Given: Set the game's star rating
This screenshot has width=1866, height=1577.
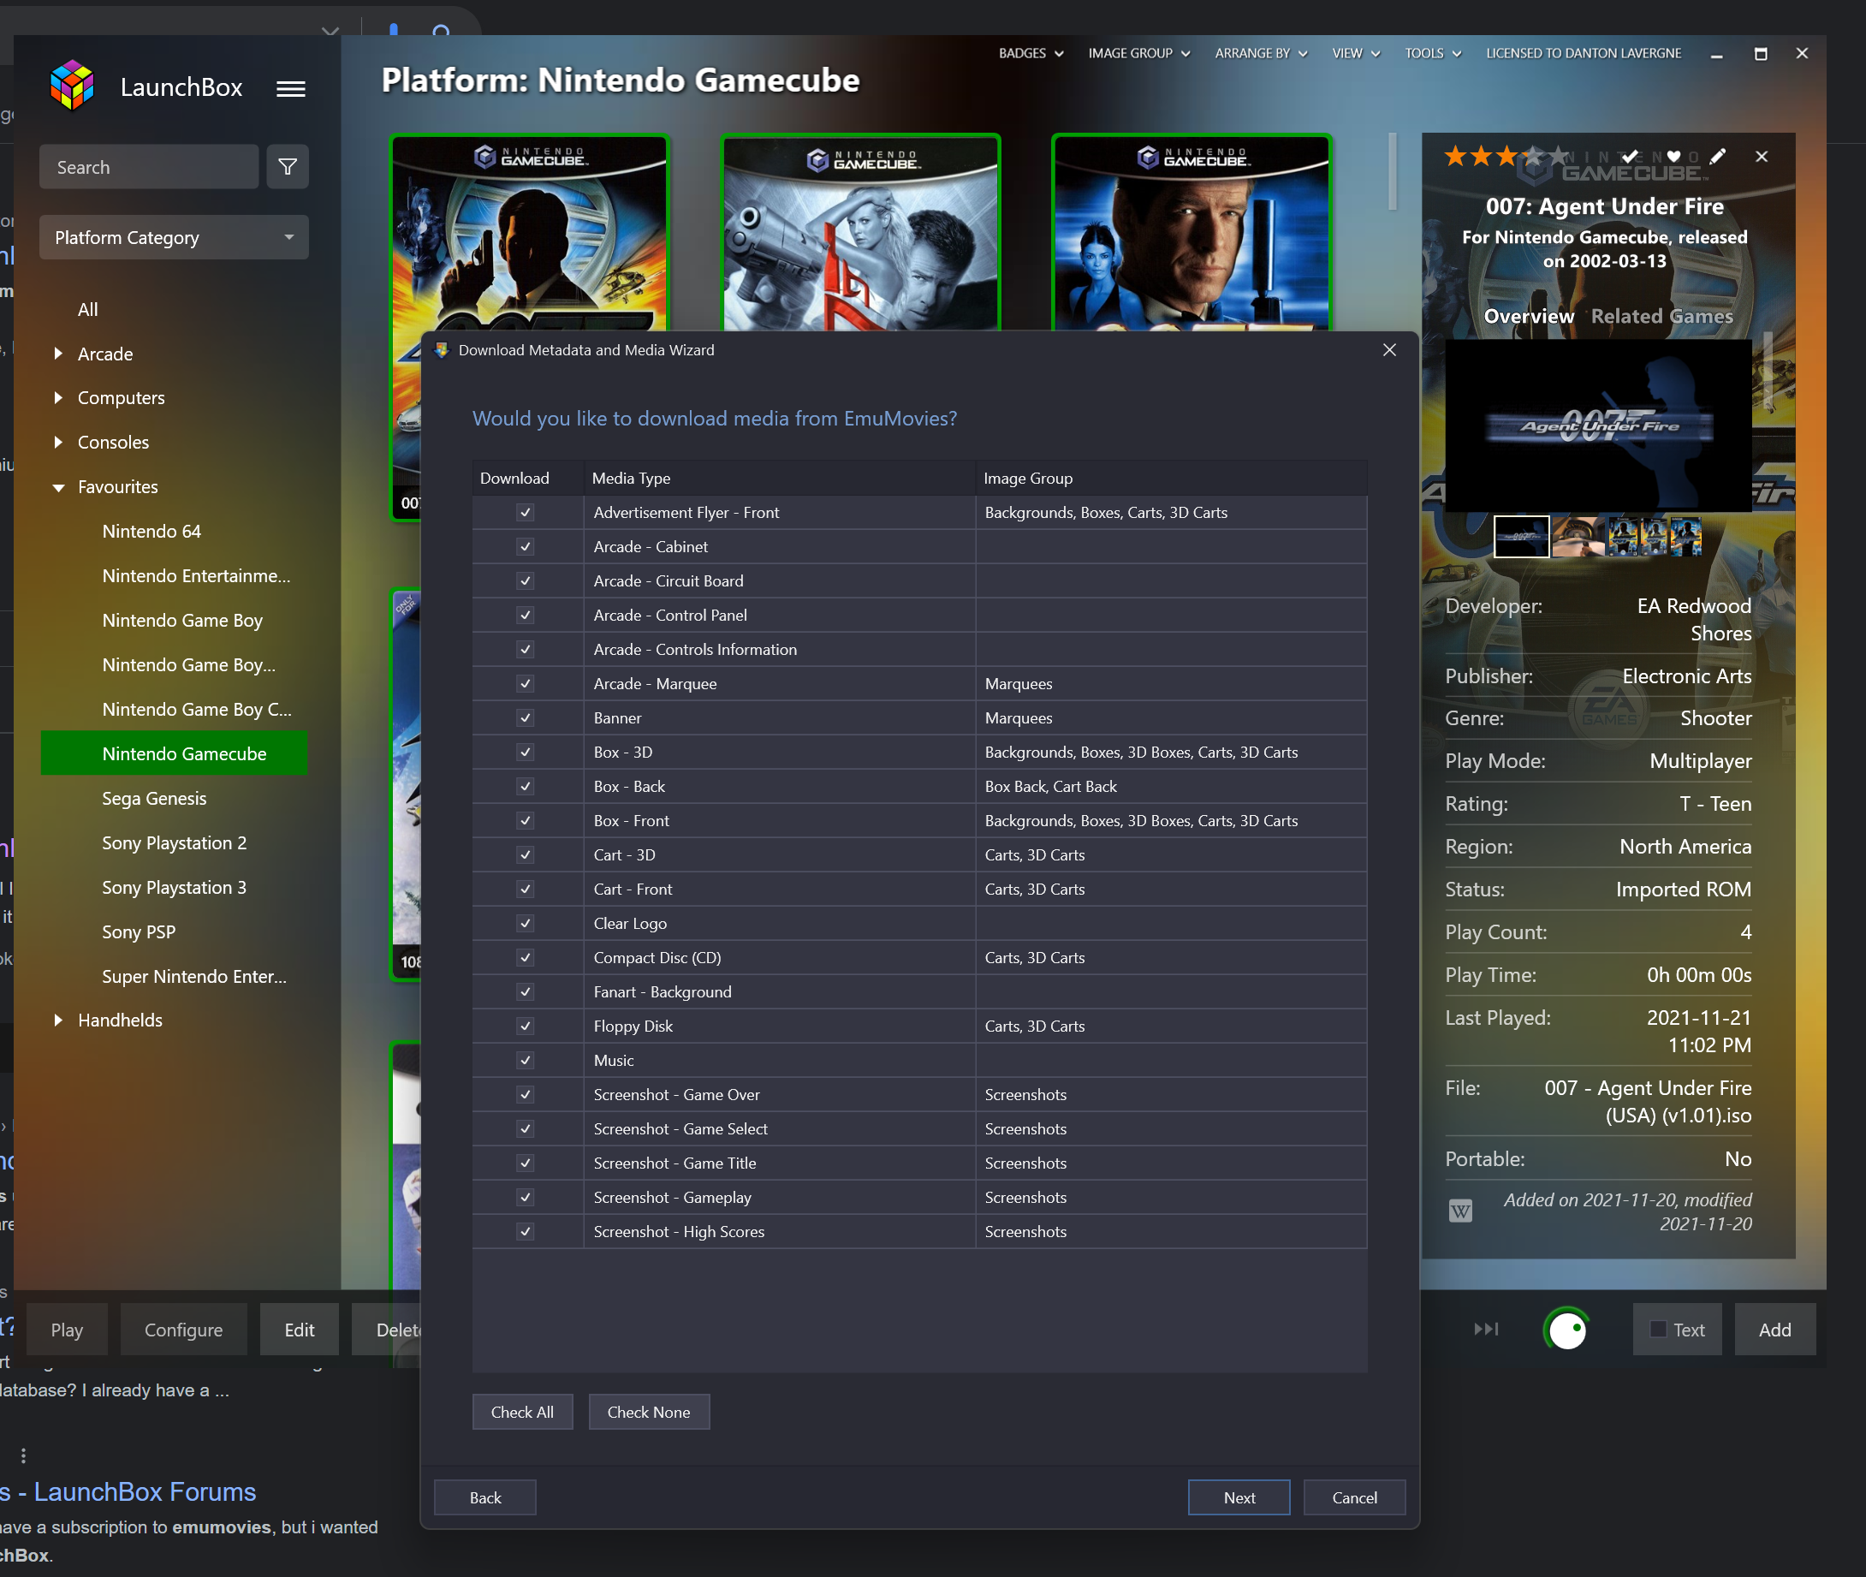Looking at the screenshot, I should [x=1506, y=157].
